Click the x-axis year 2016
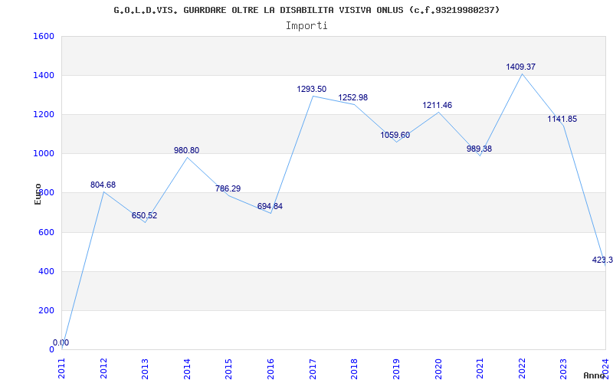Image resolution: width=613 pixels, height=383 pixels. pos(271,368)
